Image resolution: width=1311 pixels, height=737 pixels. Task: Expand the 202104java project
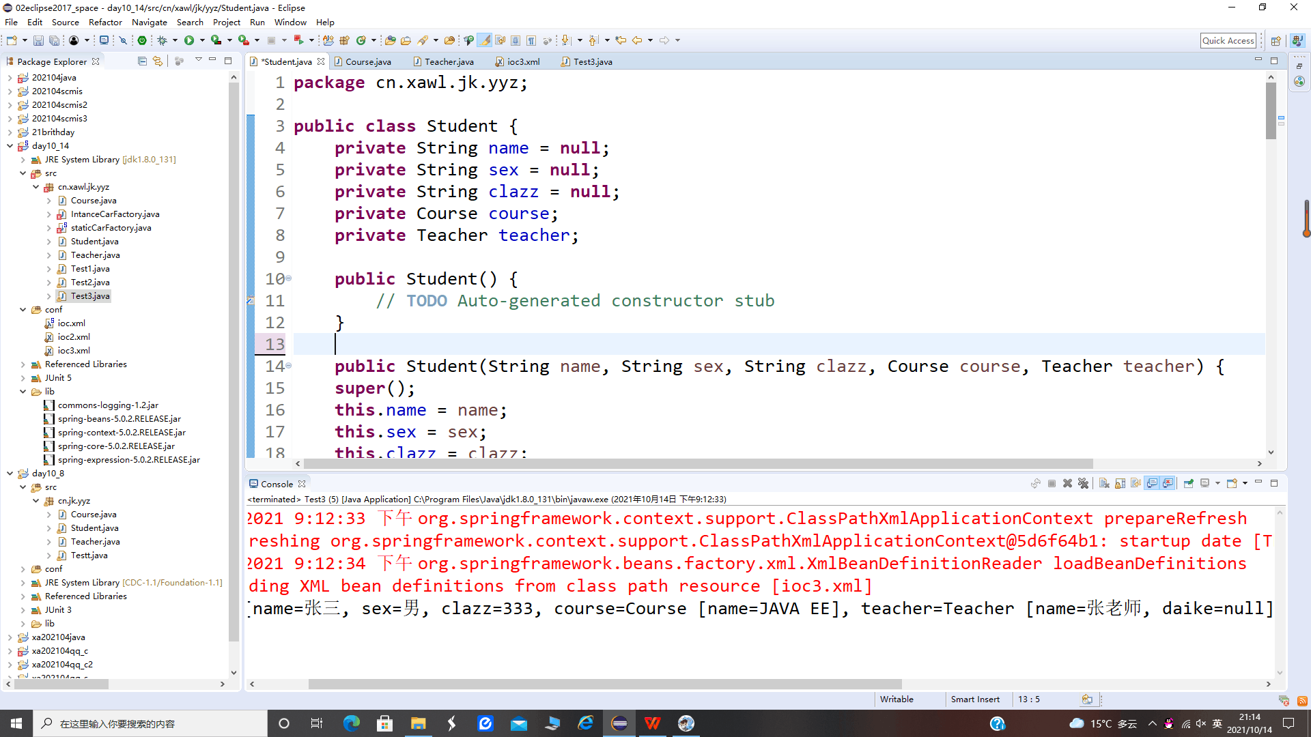click(10, 78)
